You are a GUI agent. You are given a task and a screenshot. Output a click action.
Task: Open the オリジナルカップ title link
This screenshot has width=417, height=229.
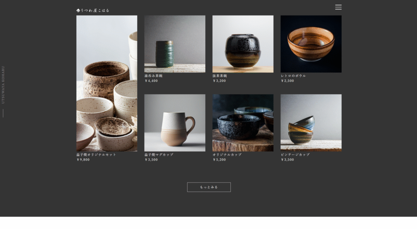coord(227,155)
